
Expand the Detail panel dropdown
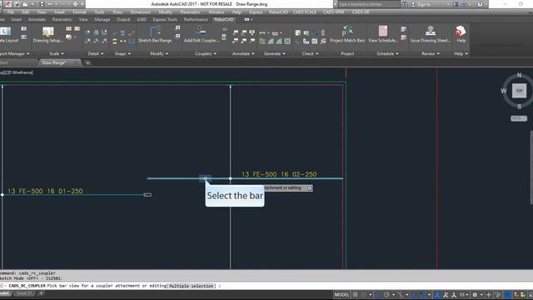click(96, 53)
